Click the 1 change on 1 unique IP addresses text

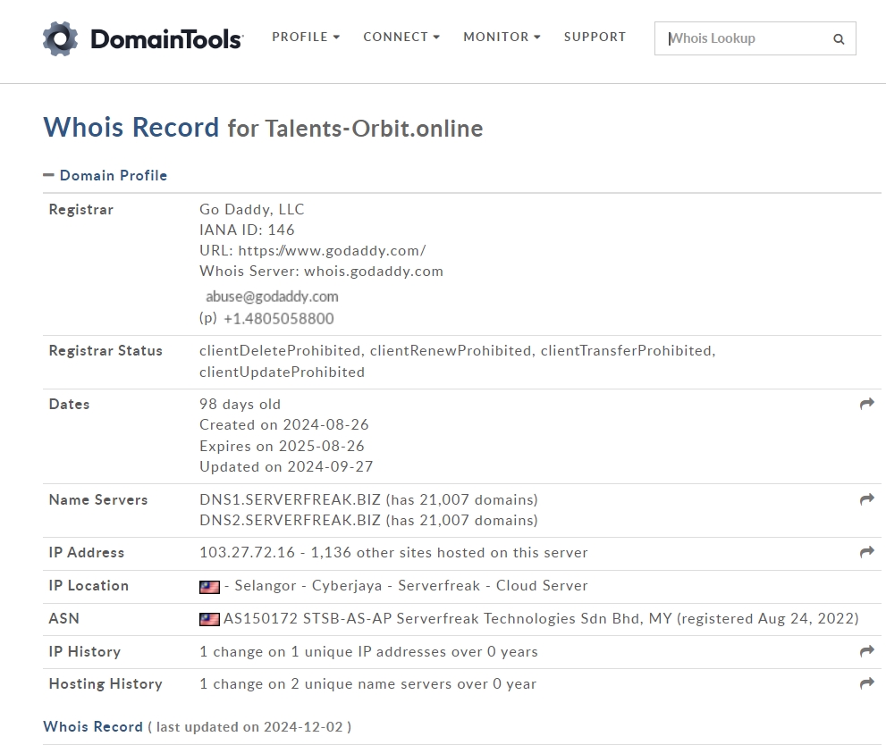coord(368,652)
